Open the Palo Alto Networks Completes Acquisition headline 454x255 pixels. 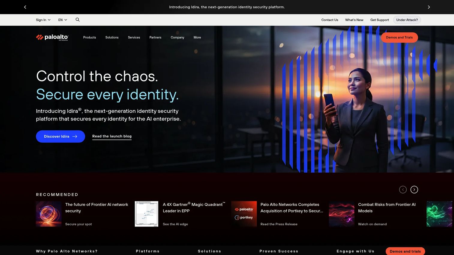(292, 208)
